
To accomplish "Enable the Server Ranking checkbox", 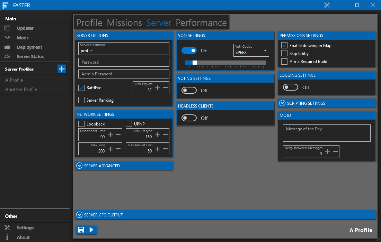I will tap(81, 100).
